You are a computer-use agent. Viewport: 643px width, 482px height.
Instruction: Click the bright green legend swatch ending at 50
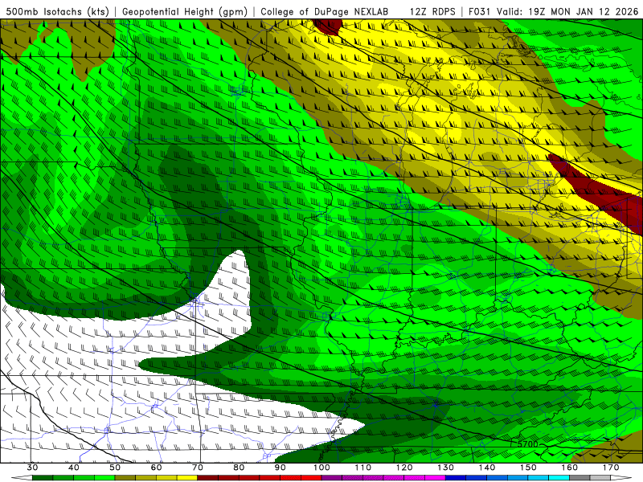point(104,478)
